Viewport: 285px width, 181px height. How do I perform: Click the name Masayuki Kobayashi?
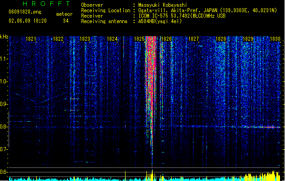pos(163,5)
